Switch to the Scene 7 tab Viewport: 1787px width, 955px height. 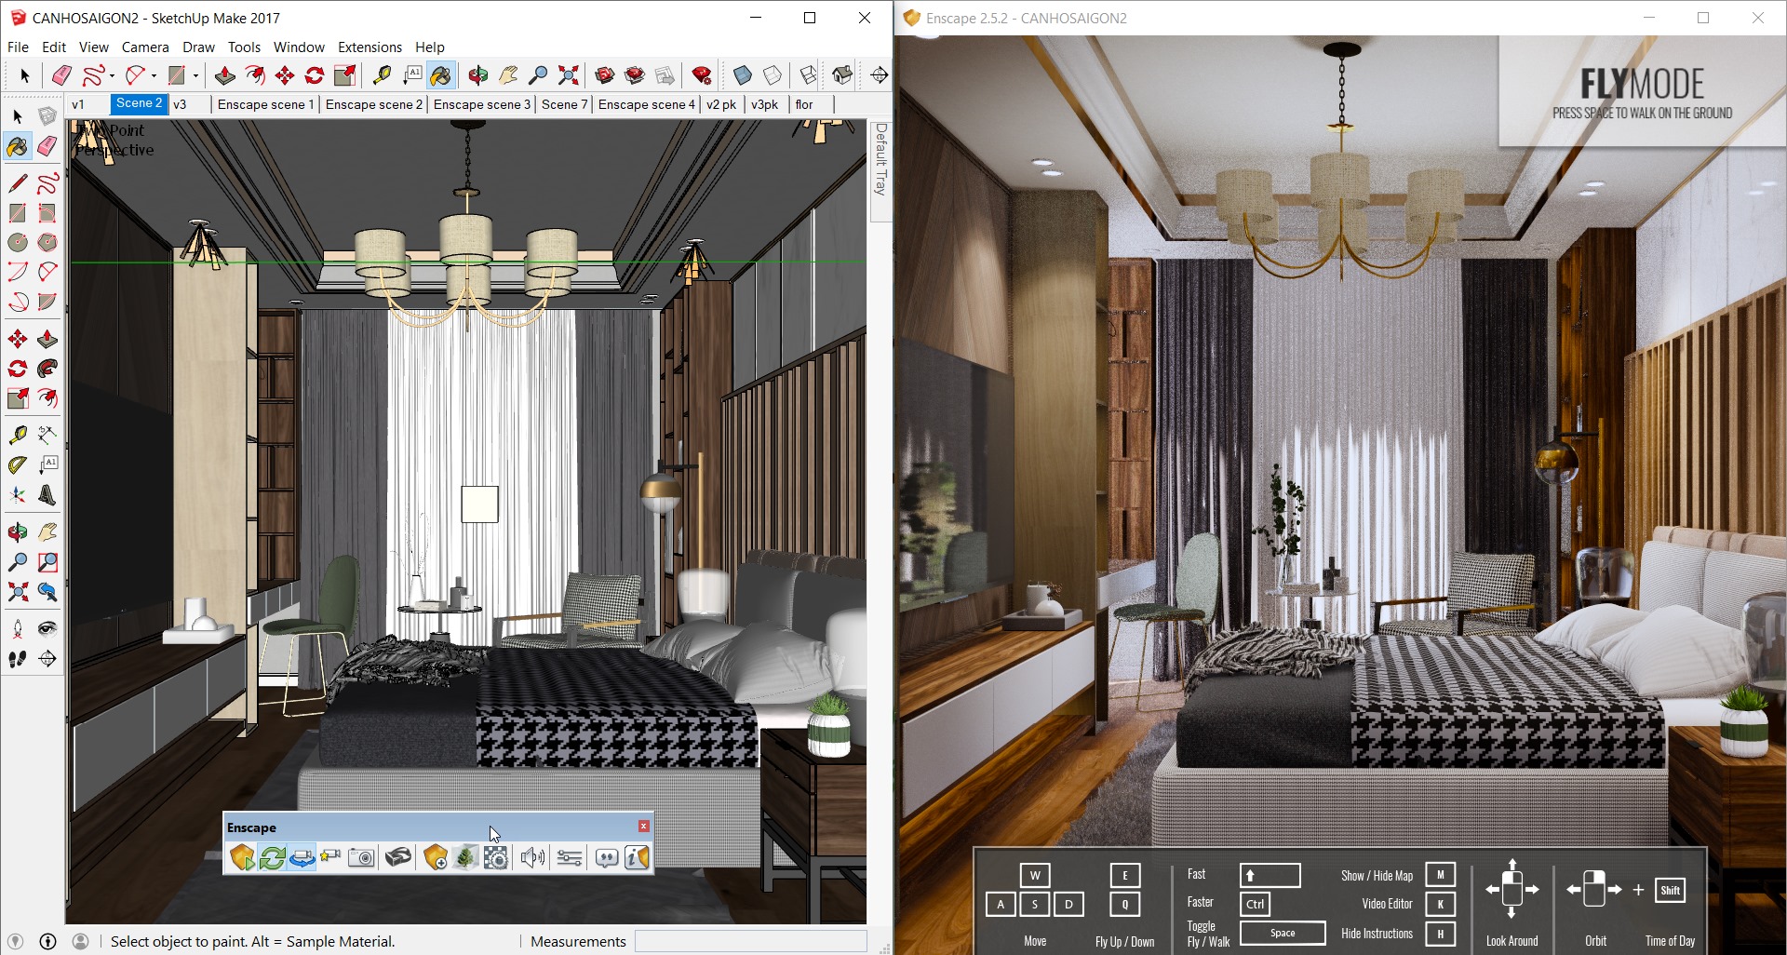coord(564,104)
